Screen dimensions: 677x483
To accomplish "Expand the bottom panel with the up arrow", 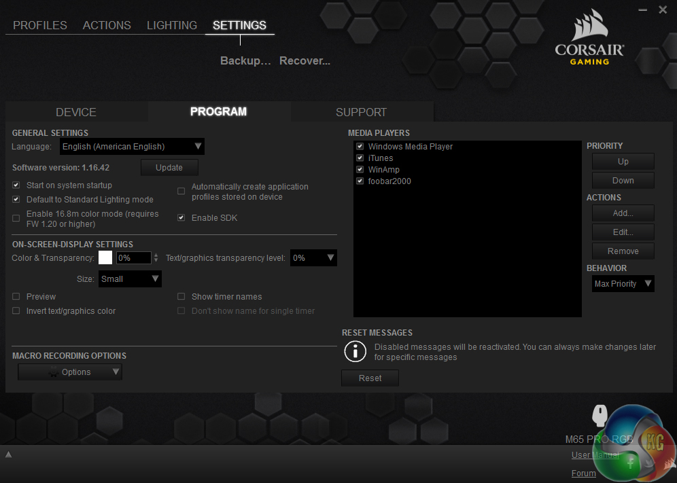I will click(8, 454).
